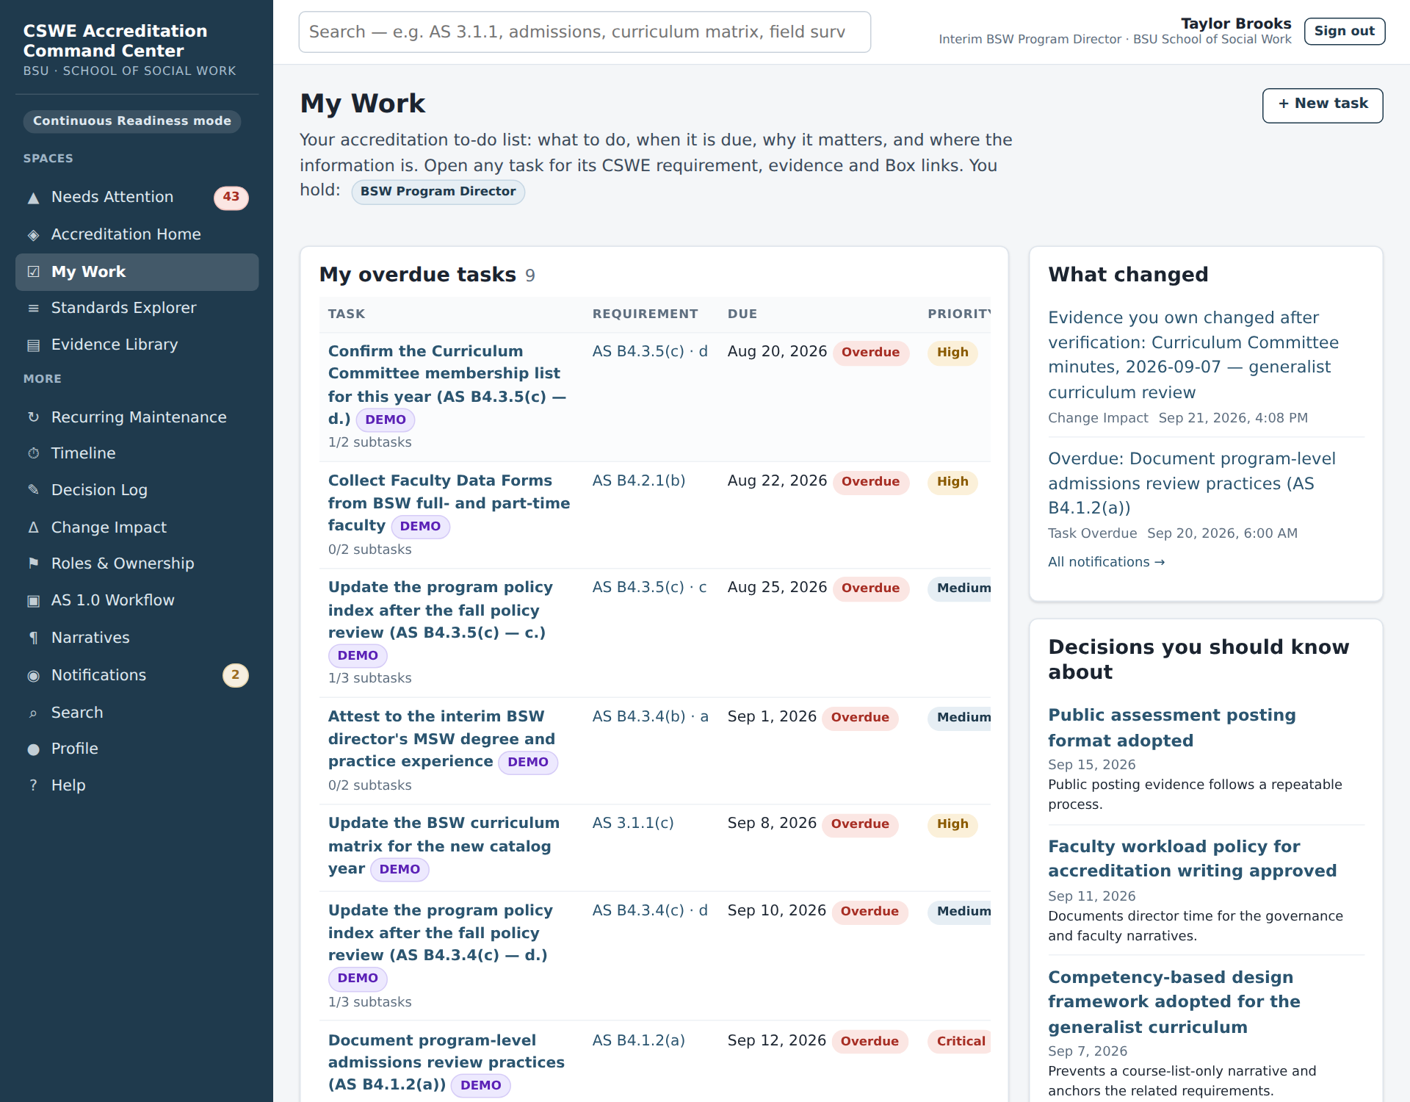The image size is (1410, 1102).
Task: Navigate to Roles & Ownership
Action: (137, 563)
